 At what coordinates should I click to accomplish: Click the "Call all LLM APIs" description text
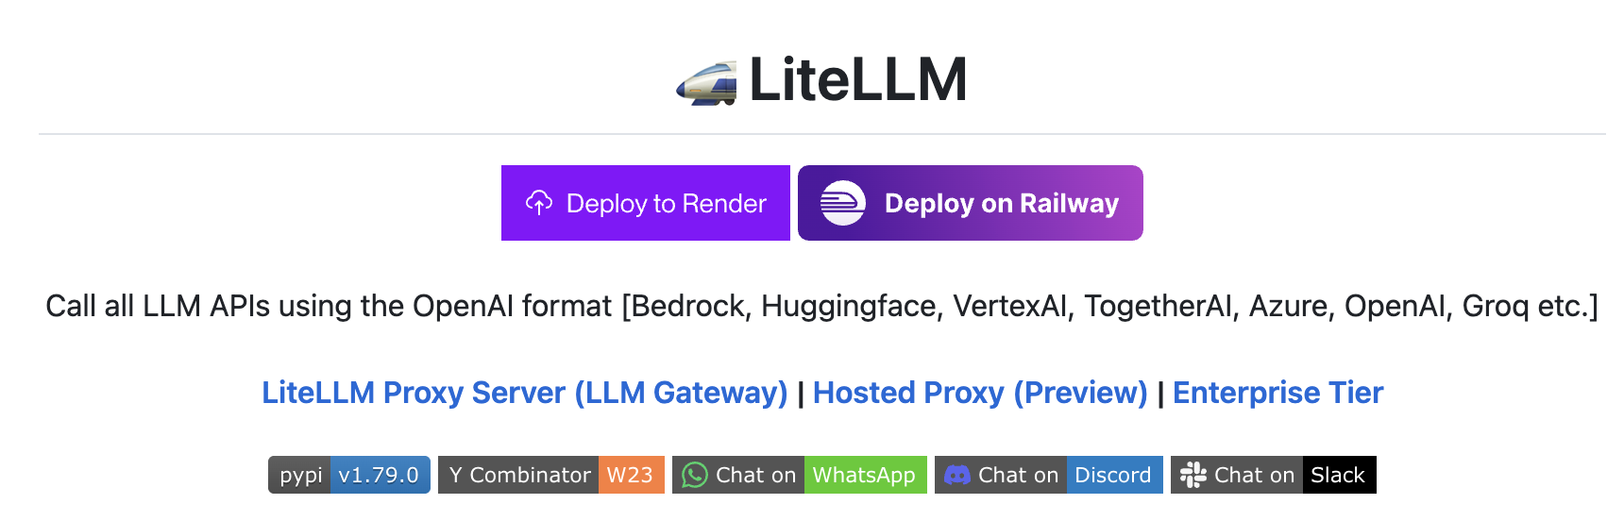[x=821, y=306]
